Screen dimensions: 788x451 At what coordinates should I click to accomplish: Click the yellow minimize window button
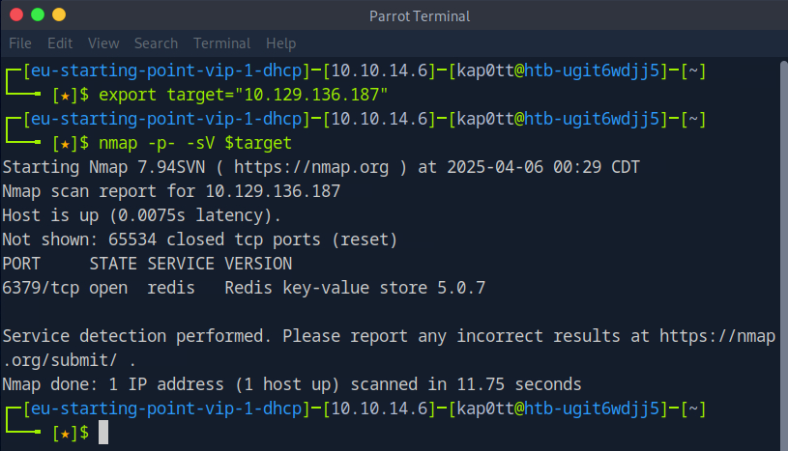(60, 15)
